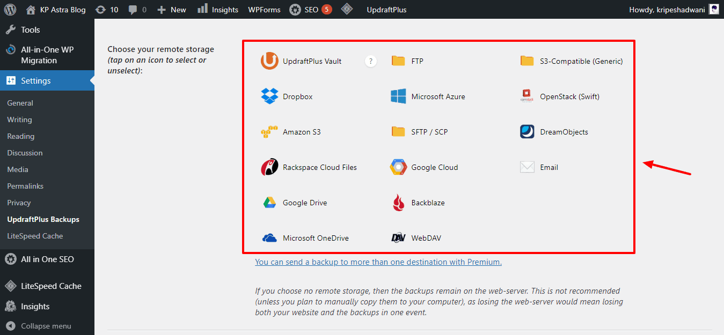Open Permalinks settings submenu
Screen dimensions: 724x335
25,186
